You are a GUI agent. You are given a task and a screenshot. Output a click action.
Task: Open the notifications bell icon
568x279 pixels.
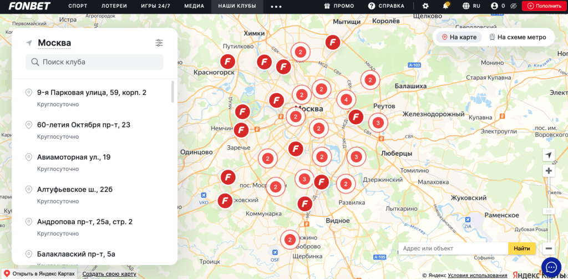point(446,6)
